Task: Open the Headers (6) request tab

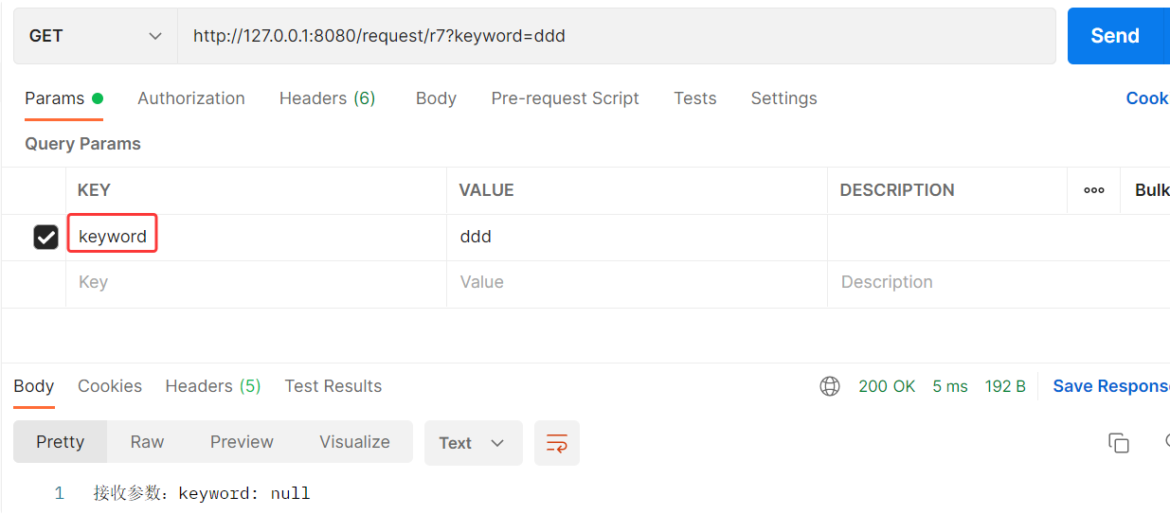Action: point(328,98)
